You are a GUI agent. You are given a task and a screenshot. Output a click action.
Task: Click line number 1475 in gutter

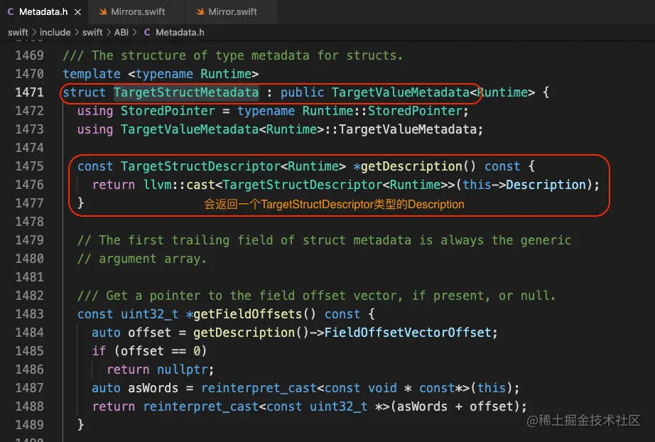(29, 166)
